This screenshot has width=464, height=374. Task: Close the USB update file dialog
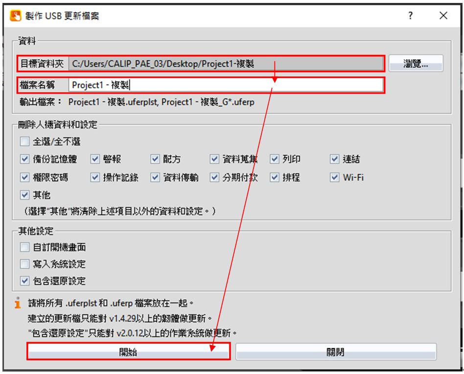click(x=443, y=15)
